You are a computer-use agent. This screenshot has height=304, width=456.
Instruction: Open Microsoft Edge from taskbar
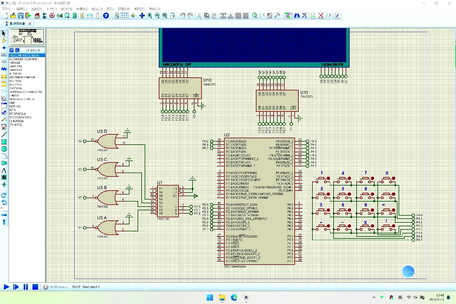(234, 298)
